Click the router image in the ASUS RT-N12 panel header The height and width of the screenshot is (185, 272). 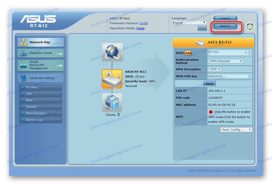point(200,42)
